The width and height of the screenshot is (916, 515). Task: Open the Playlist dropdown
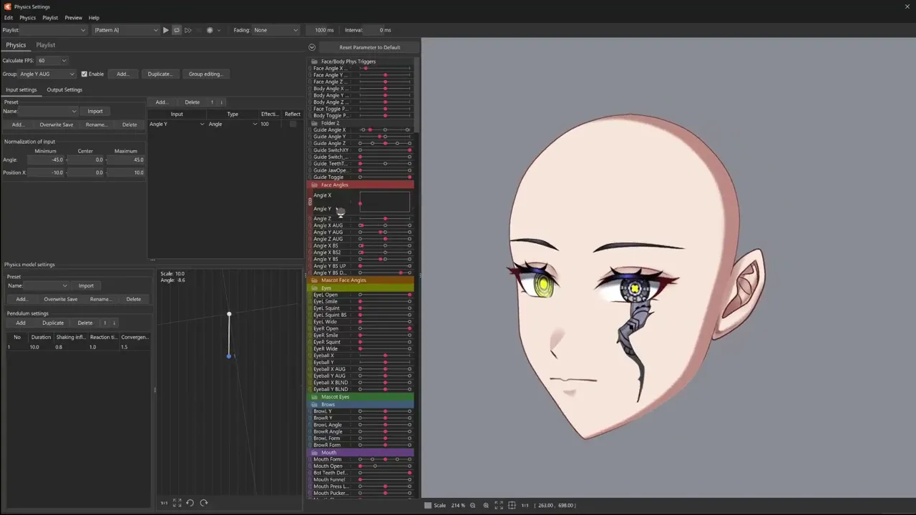54,30
